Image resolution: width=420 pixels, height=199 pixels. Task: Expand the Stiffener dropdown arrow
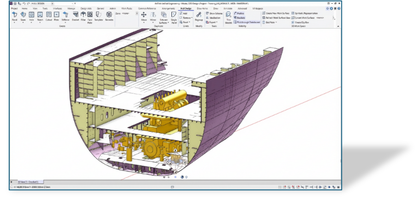66,23
